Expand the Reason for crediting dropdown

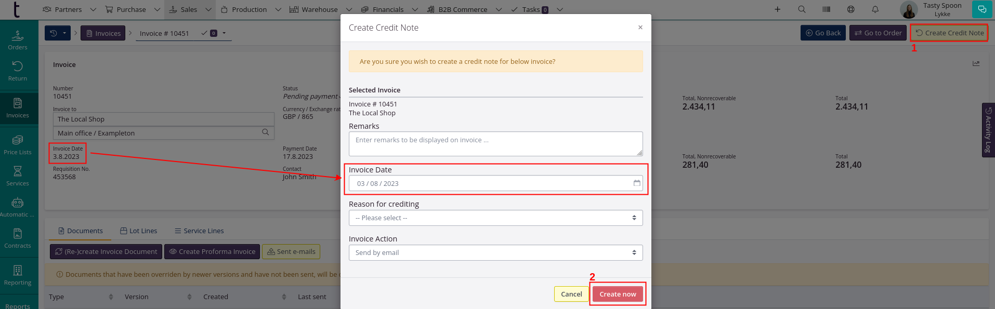[x=495, y=218]
